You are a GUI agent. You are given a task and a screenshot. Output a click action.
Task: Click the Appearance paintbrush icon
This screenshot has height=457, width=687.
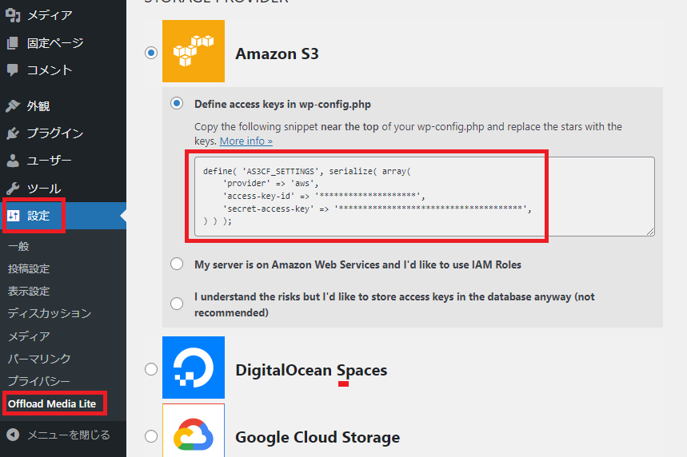point(13,106)
